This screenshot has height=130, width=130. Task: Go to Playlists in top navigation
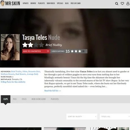click(41, 3)
